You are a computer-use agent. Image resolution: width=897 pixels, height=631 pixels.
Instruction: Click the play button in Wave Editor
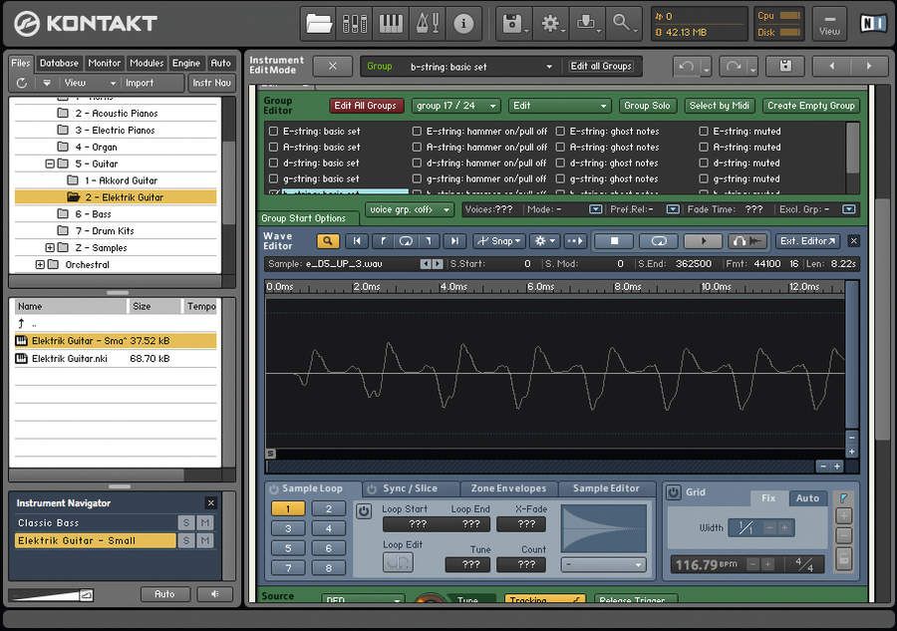703,241
